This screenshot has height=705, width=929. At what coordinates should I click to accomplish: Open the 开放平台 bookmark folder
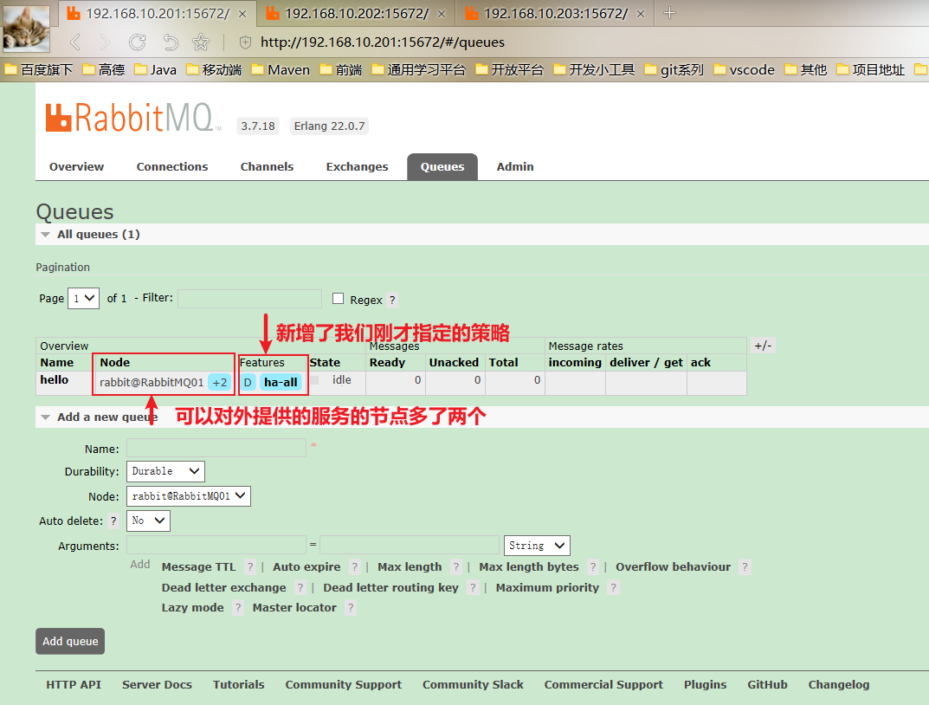pyautogui.click(x=510, y=70)
